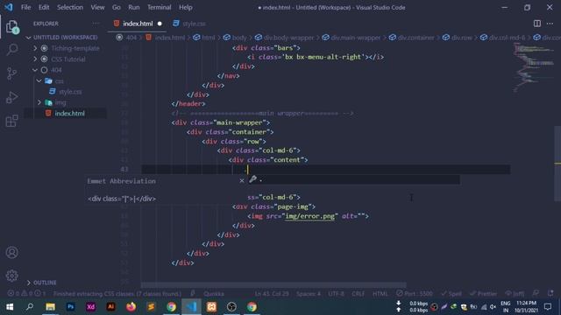Click the UTF-8 encoding status
Image resolution: width=561 pixels, height=315 pixels.
(x=336, y=294)
